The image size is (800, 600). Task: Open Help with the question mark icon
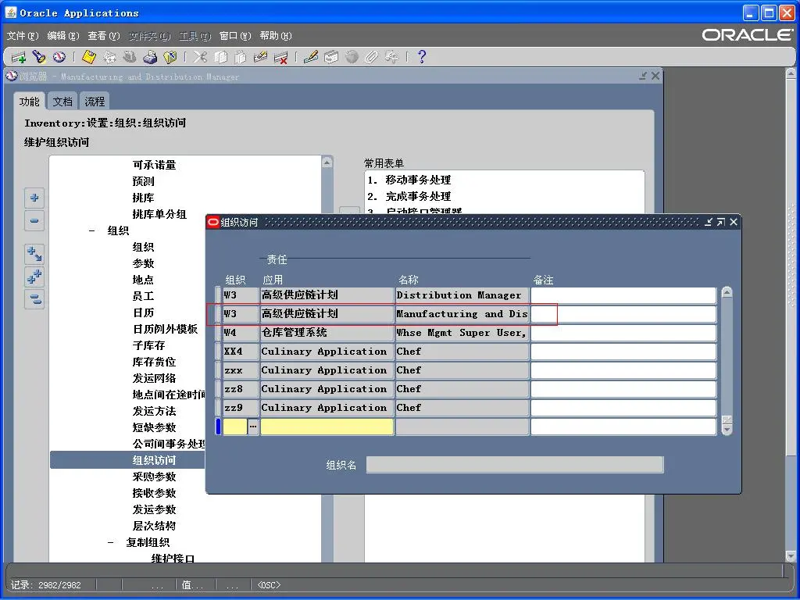[x=422, y=57]
